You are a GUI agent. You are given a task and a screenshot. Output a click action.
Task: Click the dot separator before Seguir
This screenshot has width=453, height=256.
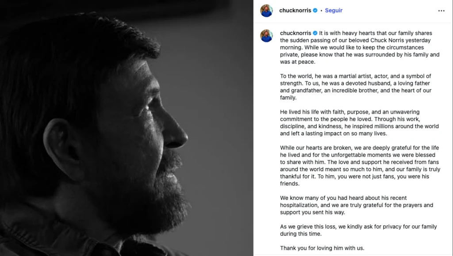pyautogui.click(x=321, y=11)
